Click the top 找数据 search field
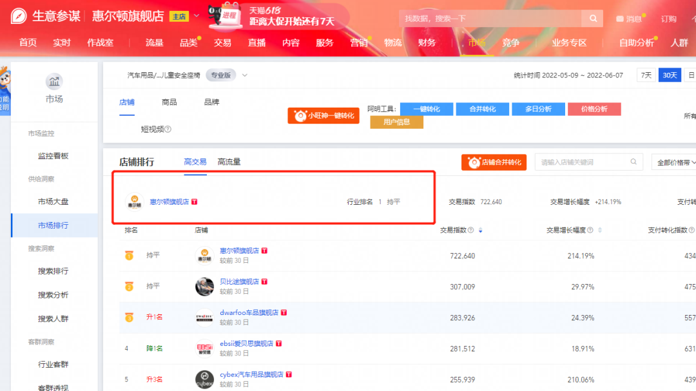 click(x=490, y=19)
